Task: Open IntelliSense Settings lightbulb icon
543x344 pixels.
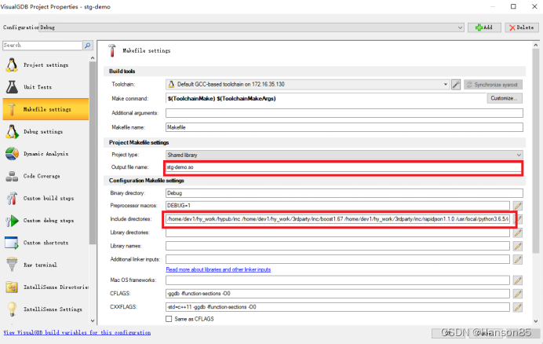Action: [12, 309]
